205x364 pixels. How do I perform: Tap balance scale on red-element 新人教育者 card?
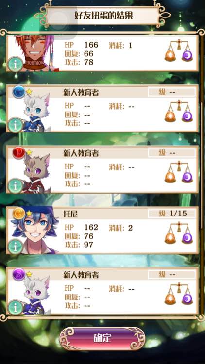(179, 172)
